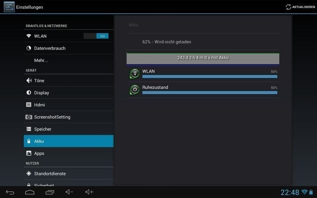
Task: Click the Einstellungen title text
Action: (x=29, y=7)
